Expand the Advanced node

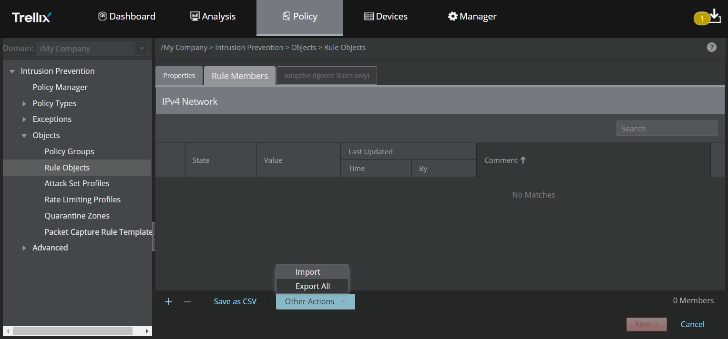[24, 248]
